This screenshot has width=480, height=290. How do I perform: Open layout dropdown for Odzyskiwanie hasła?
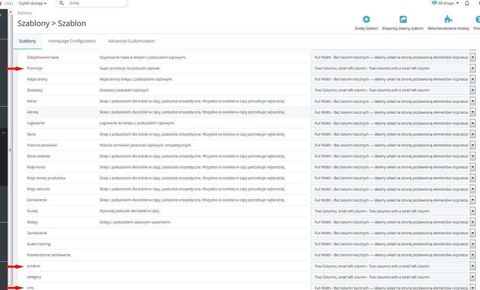(x=393, y=57)
